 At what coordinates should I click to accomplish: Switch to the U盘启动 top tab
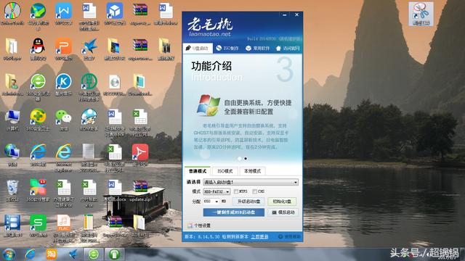198,49
